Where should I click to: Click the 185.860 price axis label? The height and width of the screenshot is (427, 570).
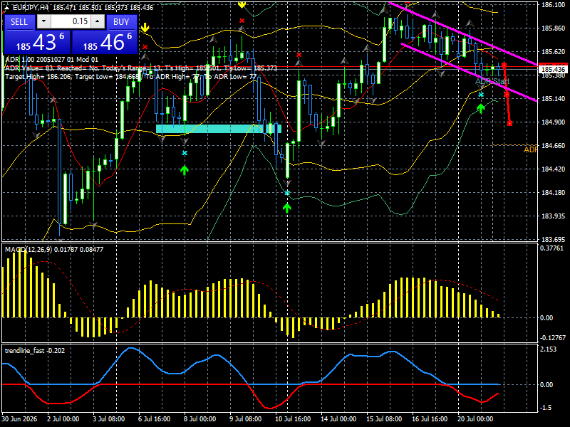[554, 28]
